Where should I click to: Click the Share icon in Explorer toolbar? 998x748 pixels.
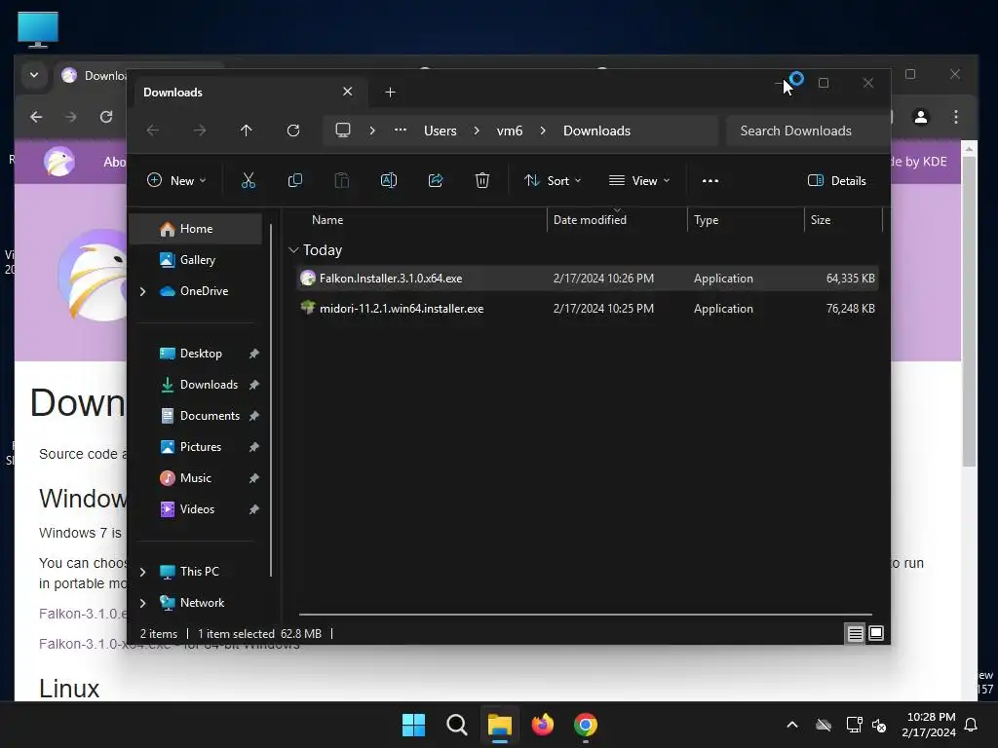click(x=436, y=180)
